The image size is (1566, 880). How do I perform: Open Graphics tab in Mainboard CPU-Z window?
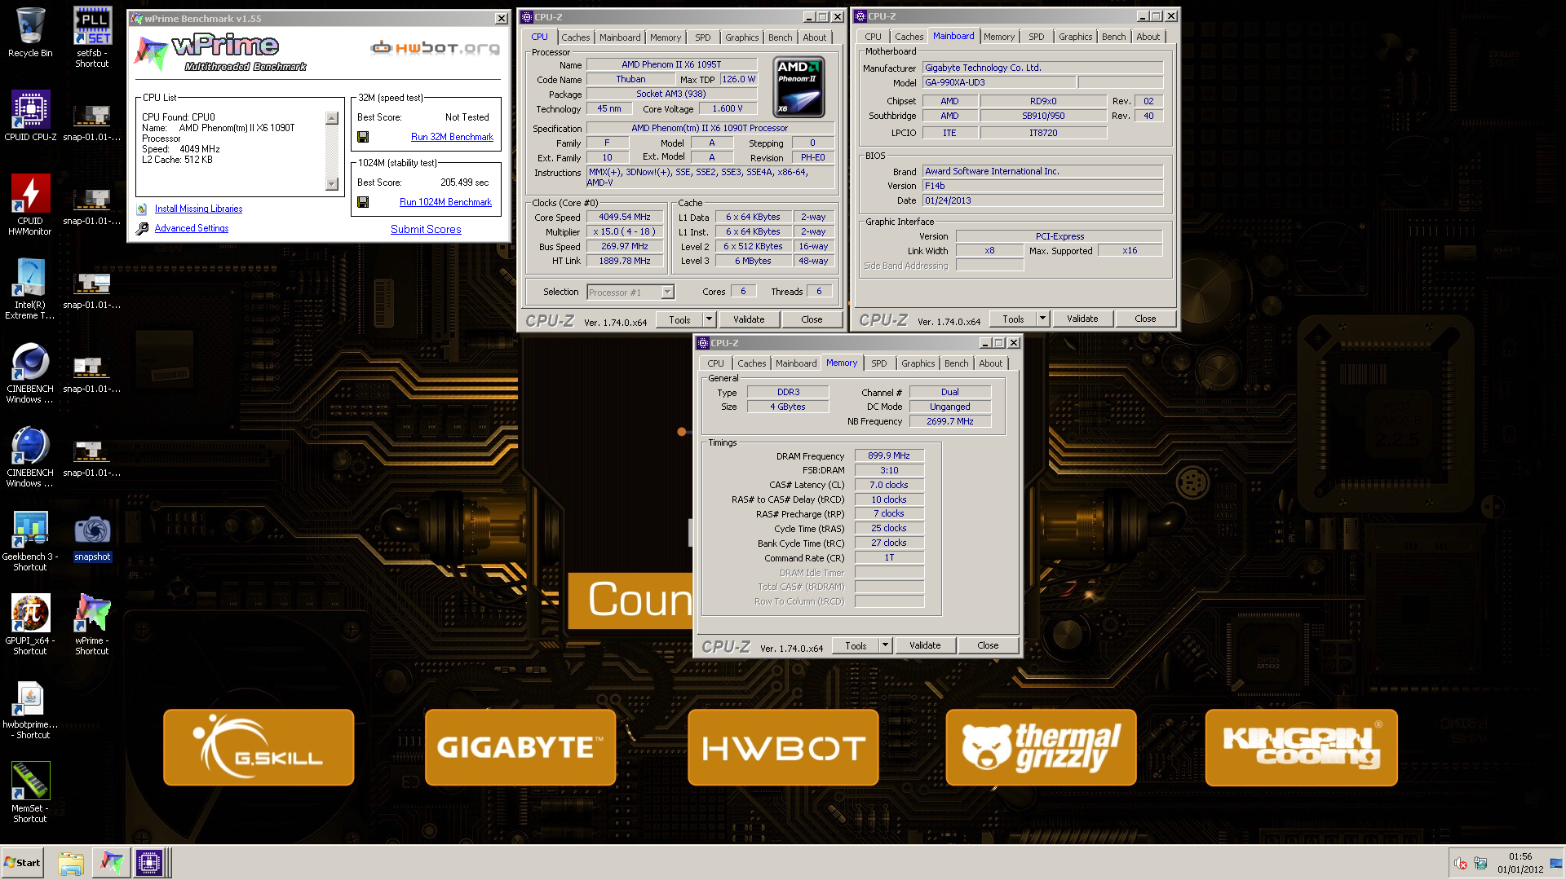pos(1075,37)
